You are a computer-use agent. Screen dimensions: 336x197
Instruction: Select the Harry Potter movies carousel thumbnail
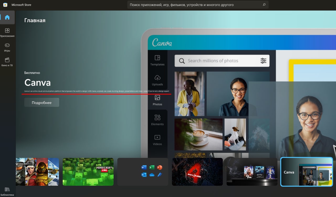[x=252, y=172]
